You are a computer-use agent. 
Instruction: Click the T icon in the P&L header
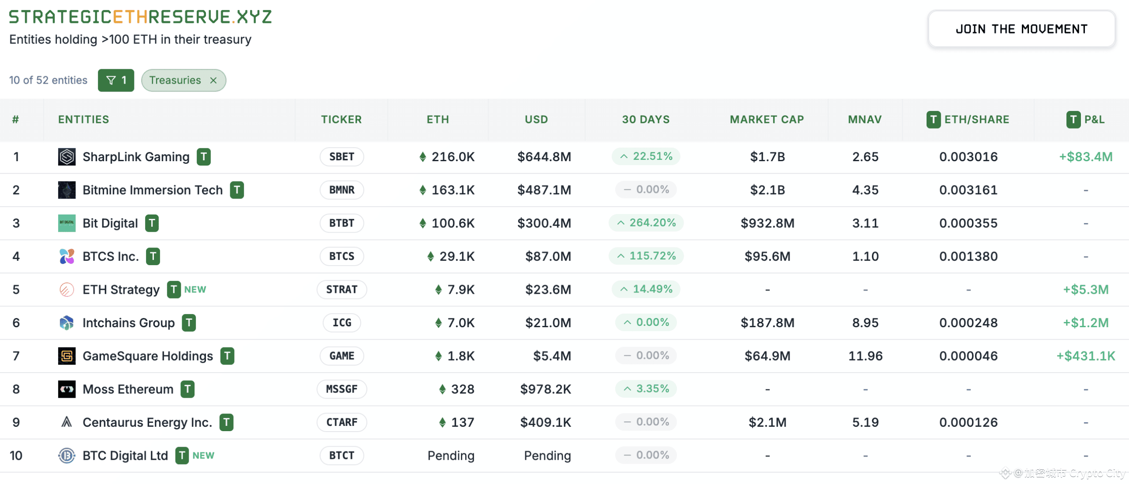click(1073, 119)
